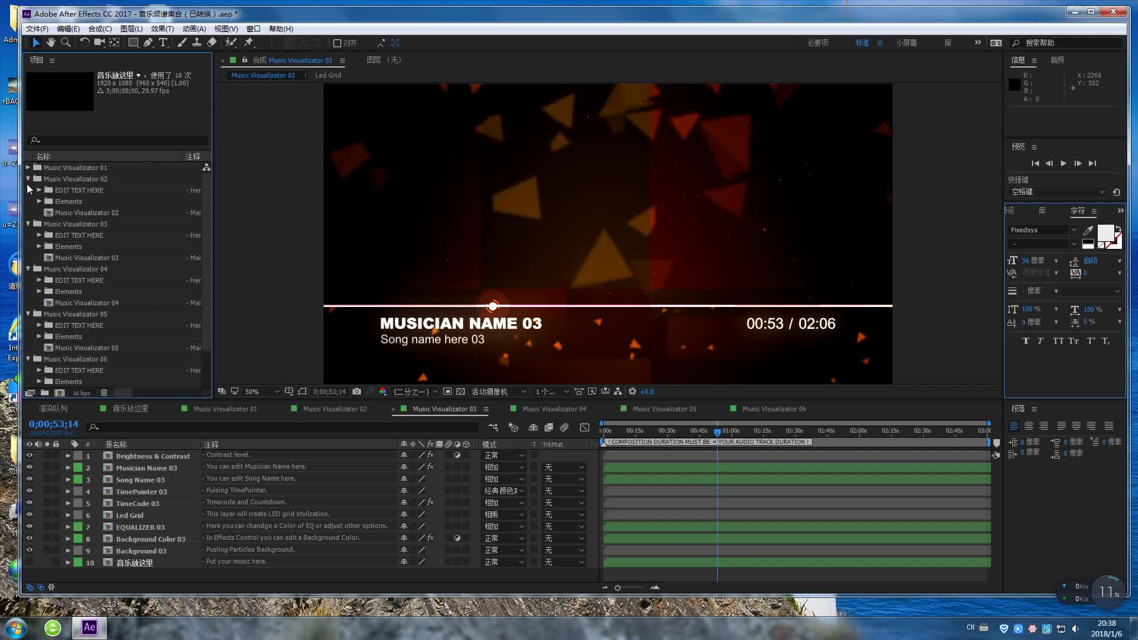
Task: Take a snapshot with camera icon
Action: coord(356,392)
